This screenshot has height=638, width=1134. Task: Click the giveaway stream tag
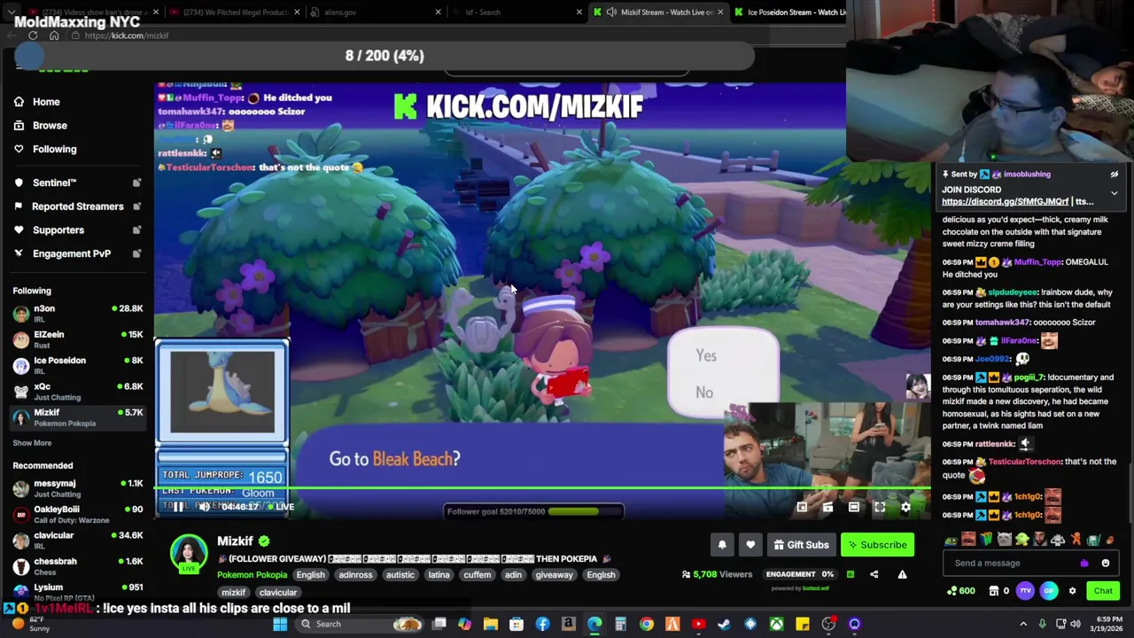tap(554, 575)
